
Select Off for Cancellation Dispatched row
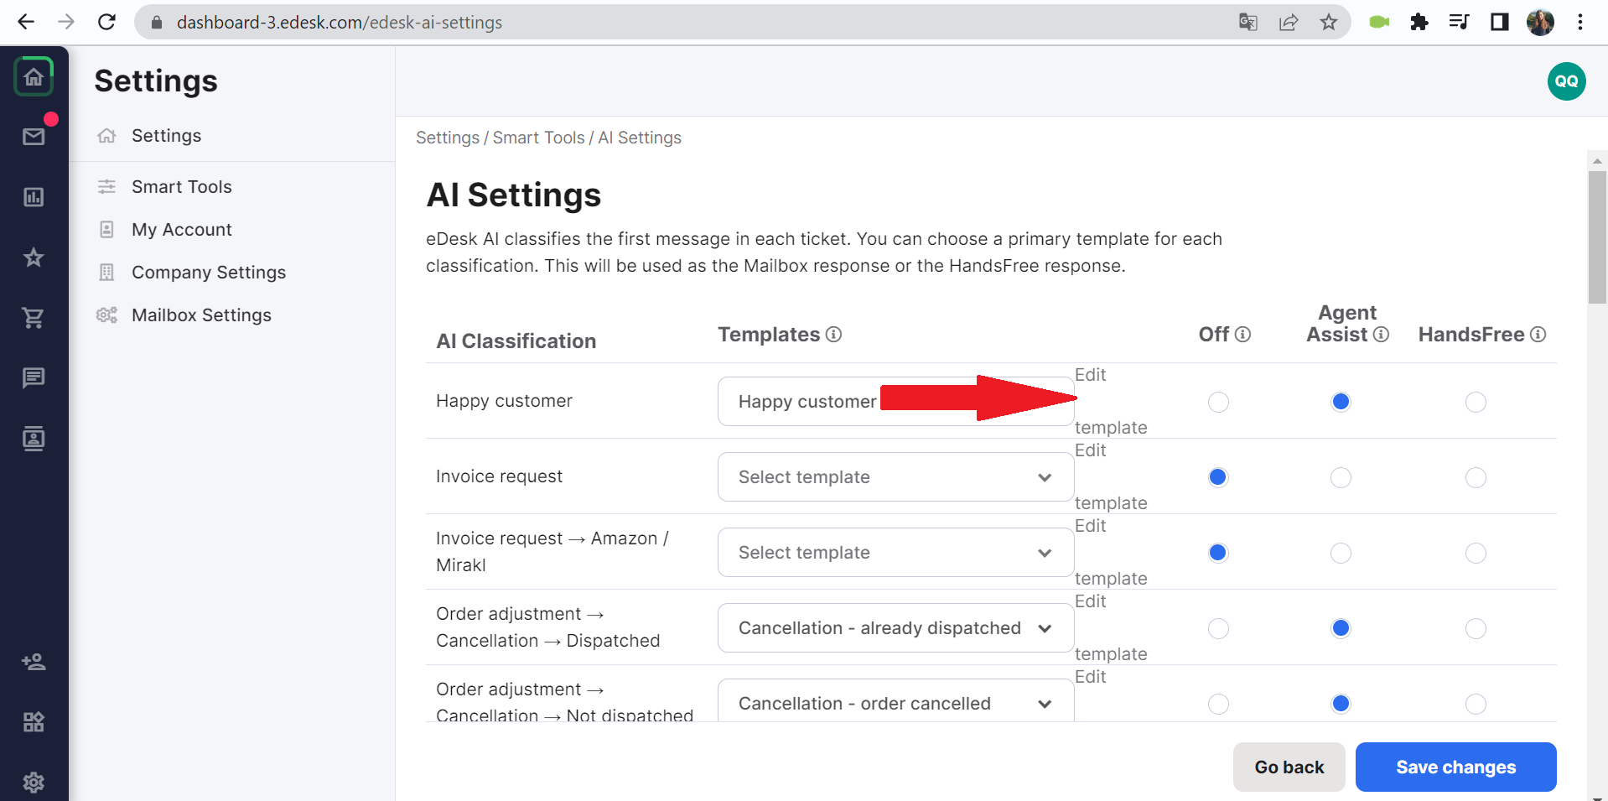click(x=1218, y=628)
